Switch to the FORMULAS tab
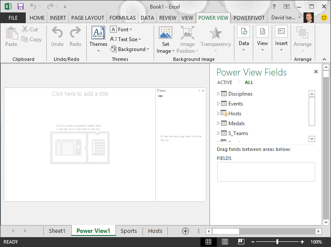The height and width of the screenshot is (247, 331). (122, 18)
